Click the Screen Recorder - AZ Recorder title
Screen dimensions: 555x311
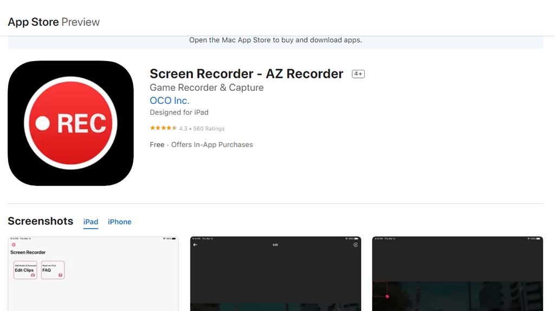tap(246, 74)
